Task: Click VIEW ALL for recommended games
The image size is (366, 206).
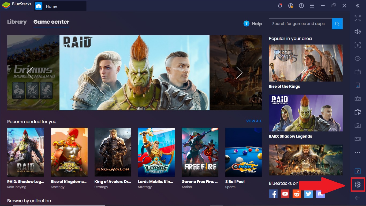Action: [x=254, y=121]
